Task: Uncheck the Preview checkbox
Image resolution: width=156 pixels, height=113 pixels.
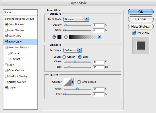Action: (x=133, y=33)
